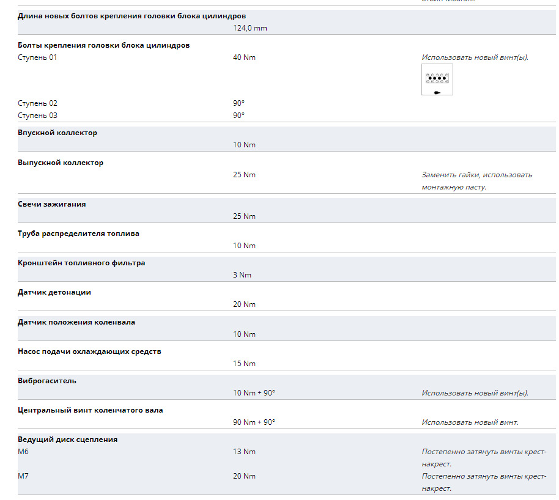Click the 'Впускной коллектор' heading
Viewport: 559px width, 500px height.
[x=57, y=133]
